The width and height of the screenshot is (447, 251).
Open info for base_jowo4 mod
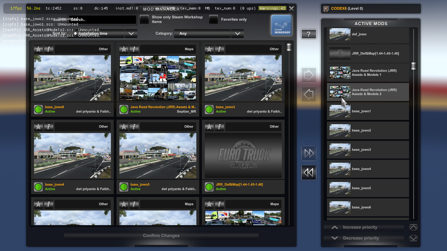pos(49,127)
